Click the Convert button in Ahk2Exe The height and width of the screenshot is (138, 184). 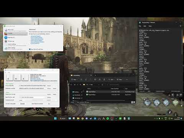click(23, 103)
